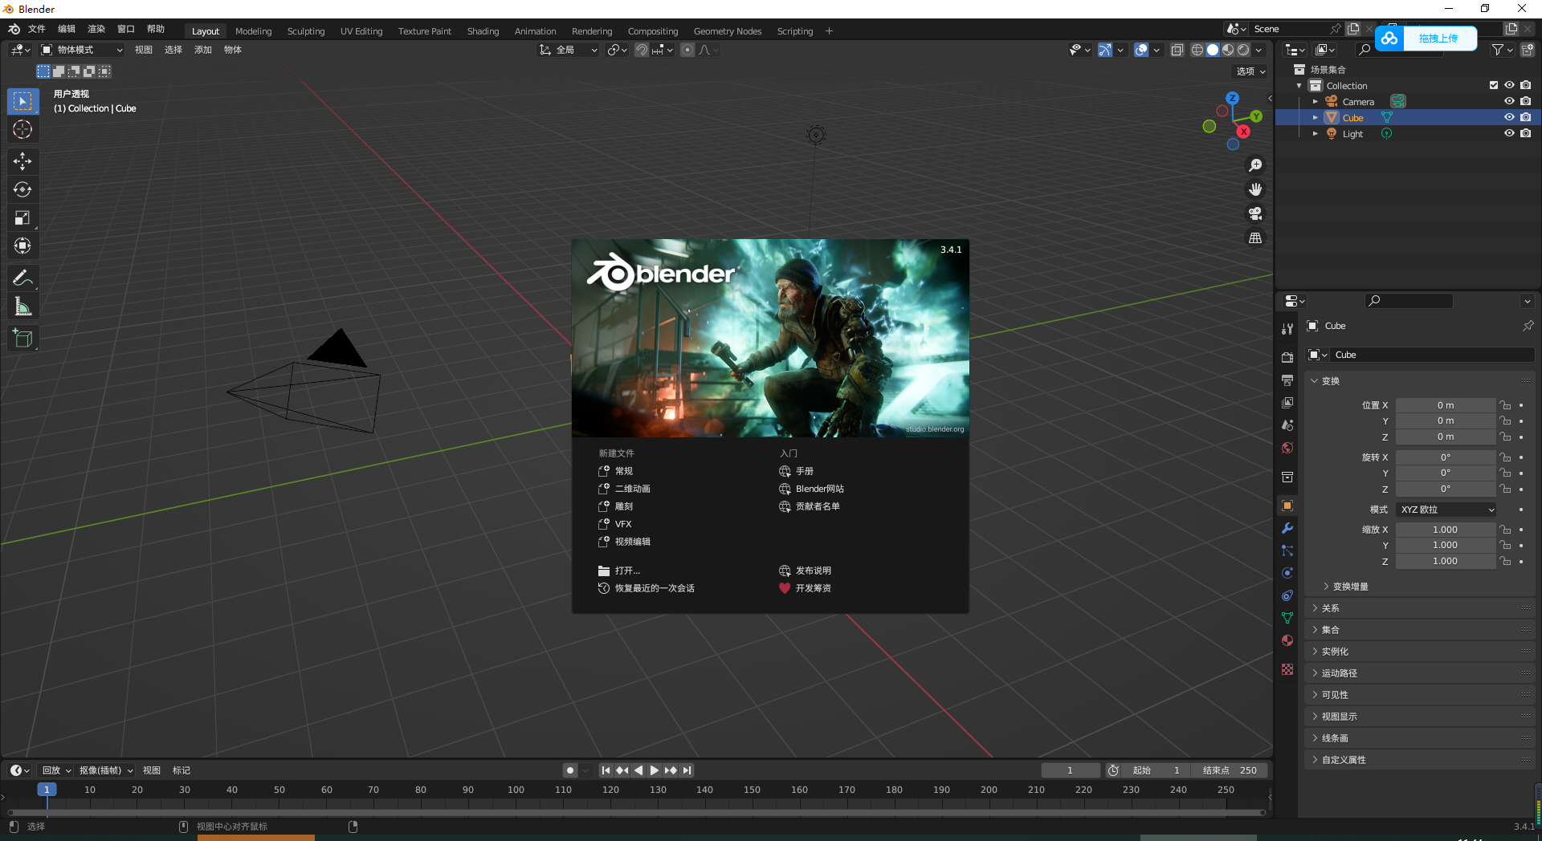Image resolution: width=1542 pixels, height=841 pixels.
Task: Select the Scale tool
Action: (22, 217)
